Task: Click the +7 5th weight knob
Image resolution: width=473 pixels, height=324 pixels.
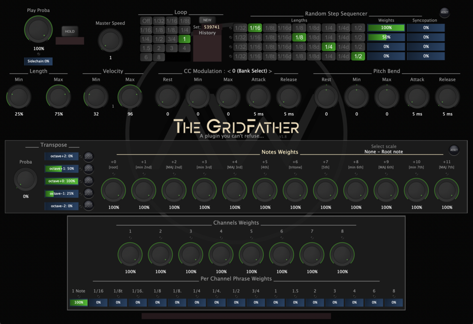Action: 326,190
